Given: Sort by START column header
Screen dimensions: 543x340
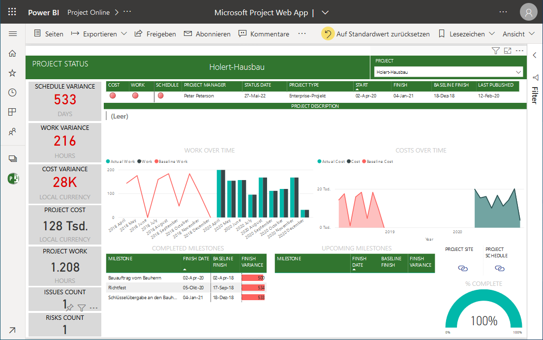Looking at the screenshot, I should click(362, 85).
